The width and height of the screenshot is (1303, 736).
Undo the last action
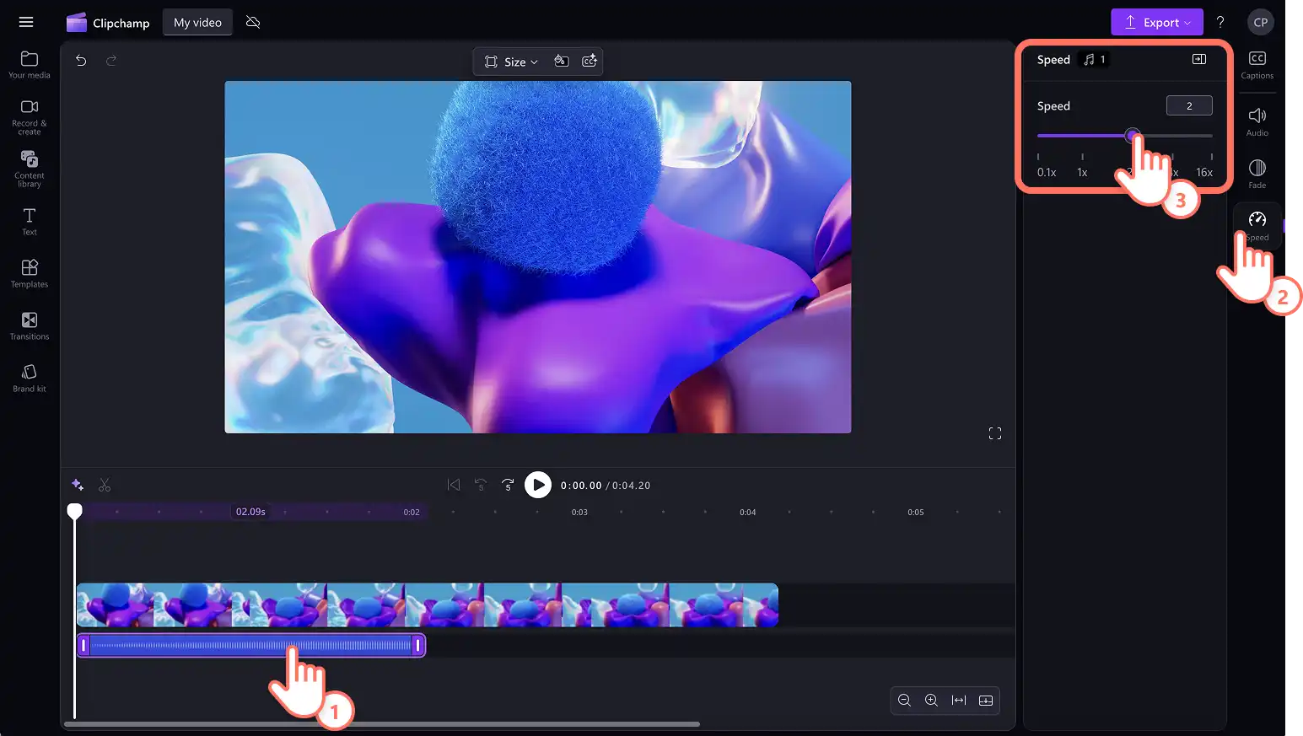click(81, 61)
